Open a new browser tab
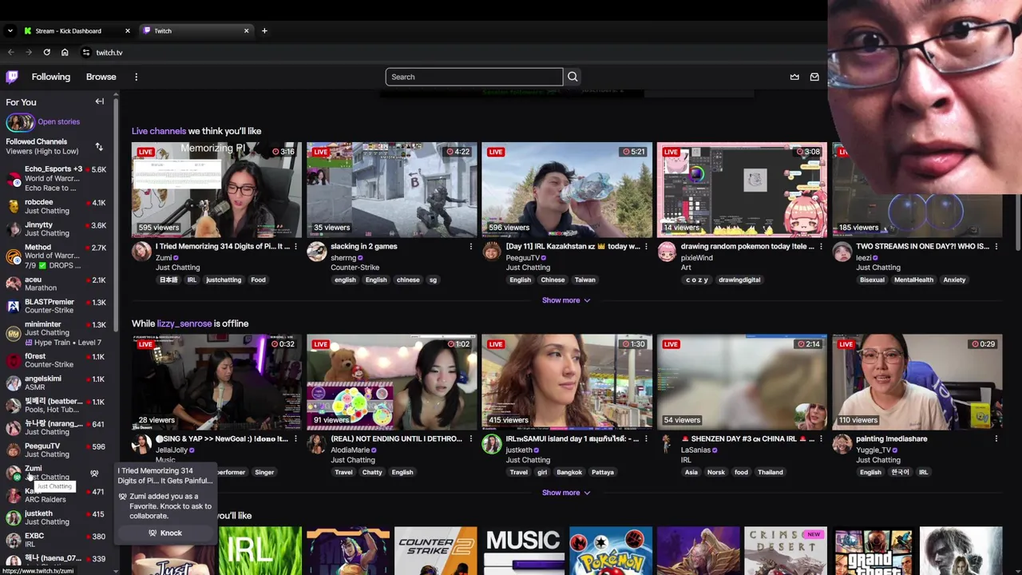This screenshot has width=1022, height=575. tap(264, 30)
